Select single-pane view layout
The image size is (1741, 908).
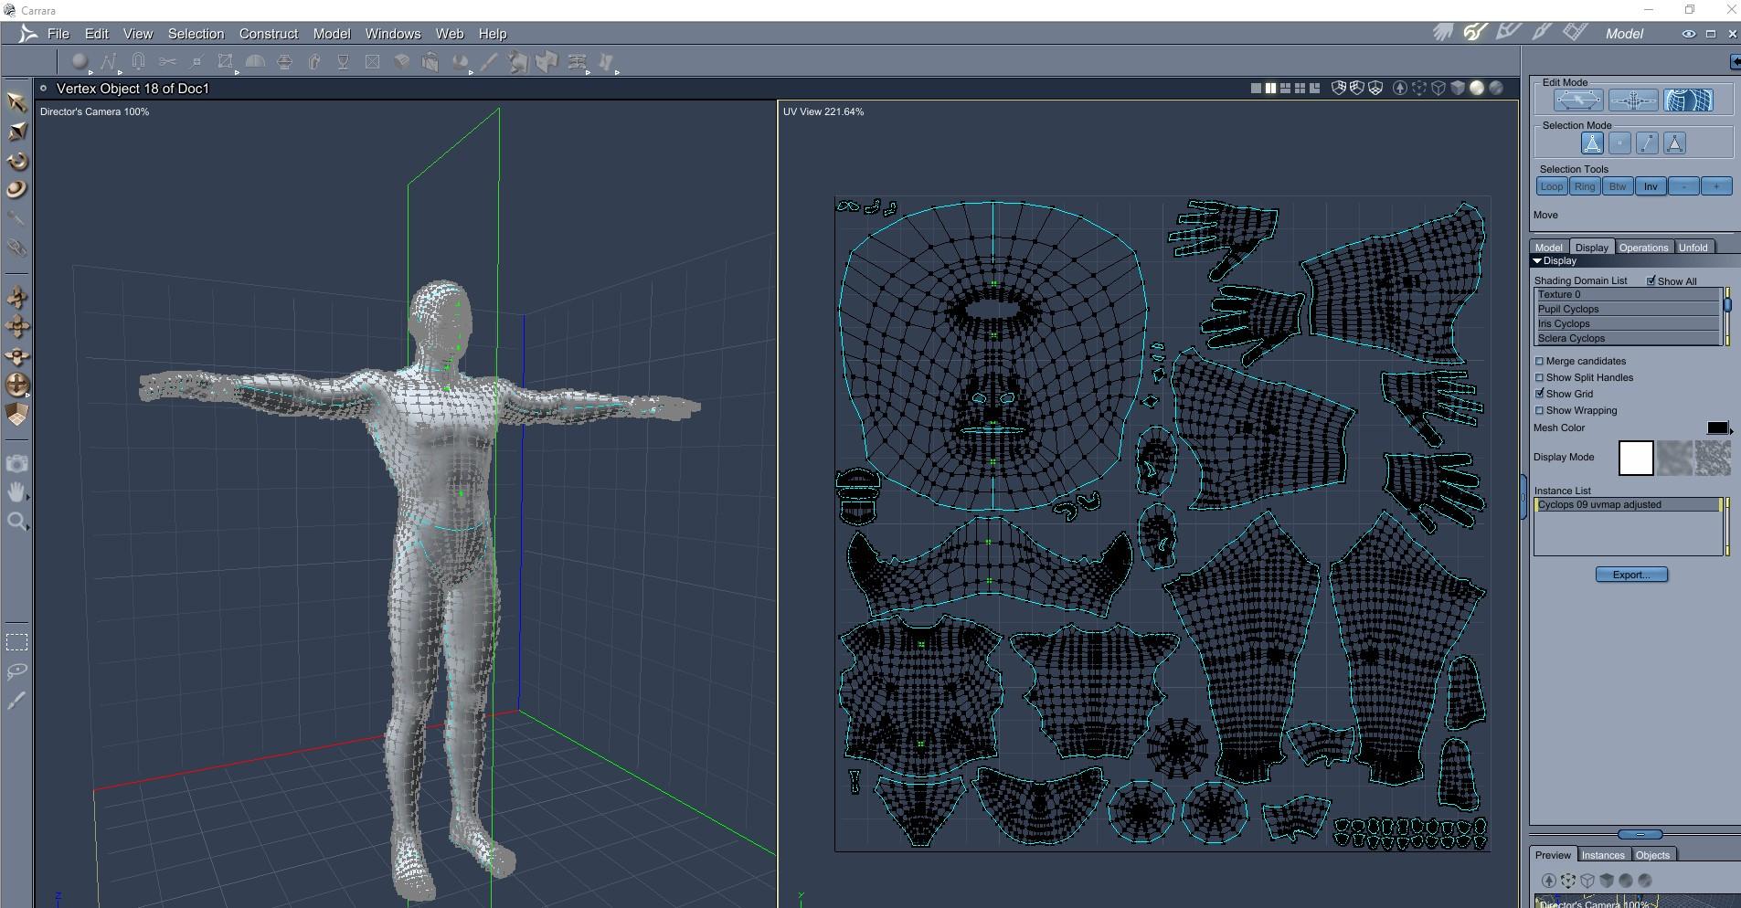tap(1256, 89)
